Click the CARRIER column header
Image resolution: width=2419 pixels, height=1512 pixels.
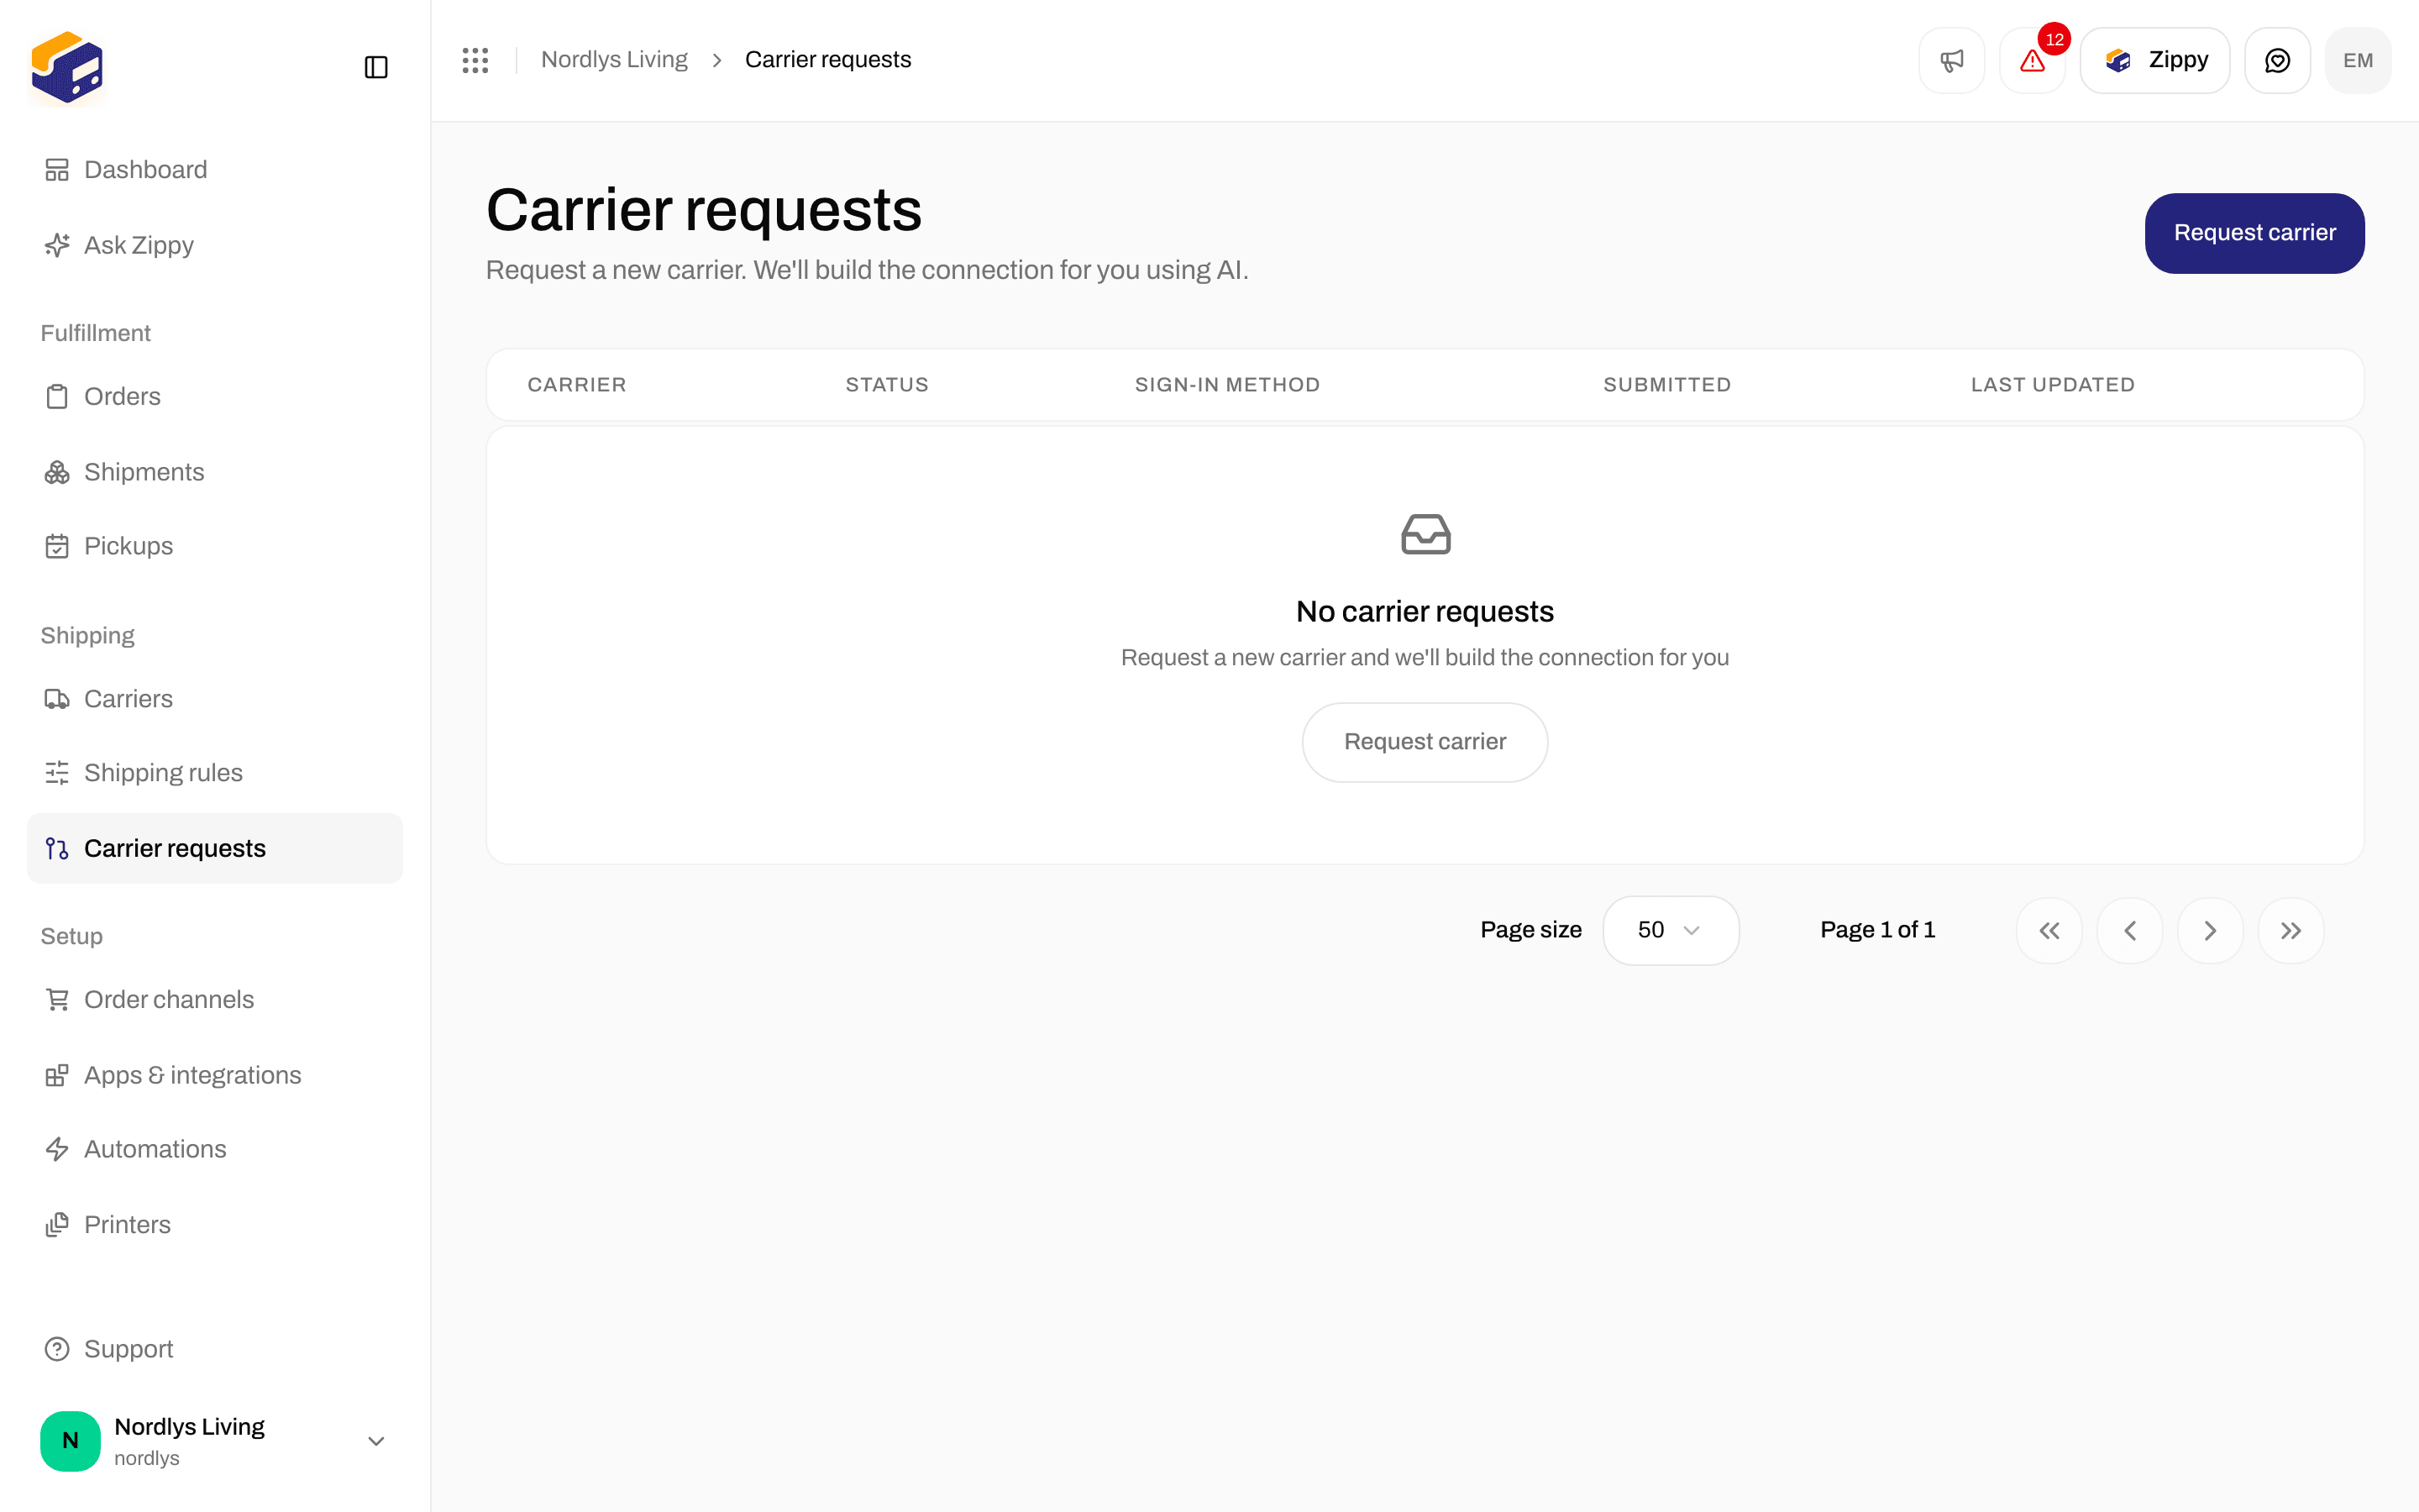pos(577,385)
